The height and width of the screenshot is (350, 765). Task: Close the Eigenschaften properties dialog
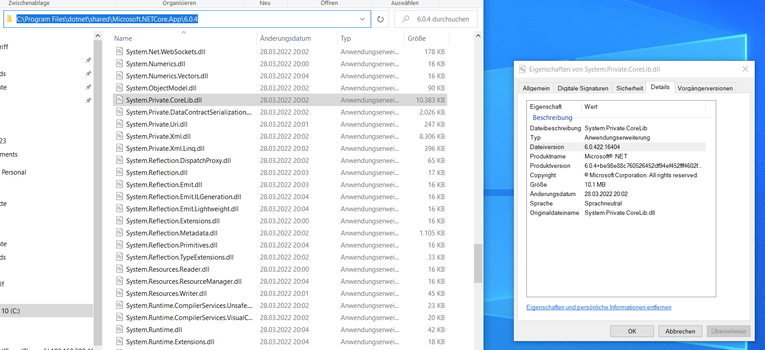tap(745, 69)
